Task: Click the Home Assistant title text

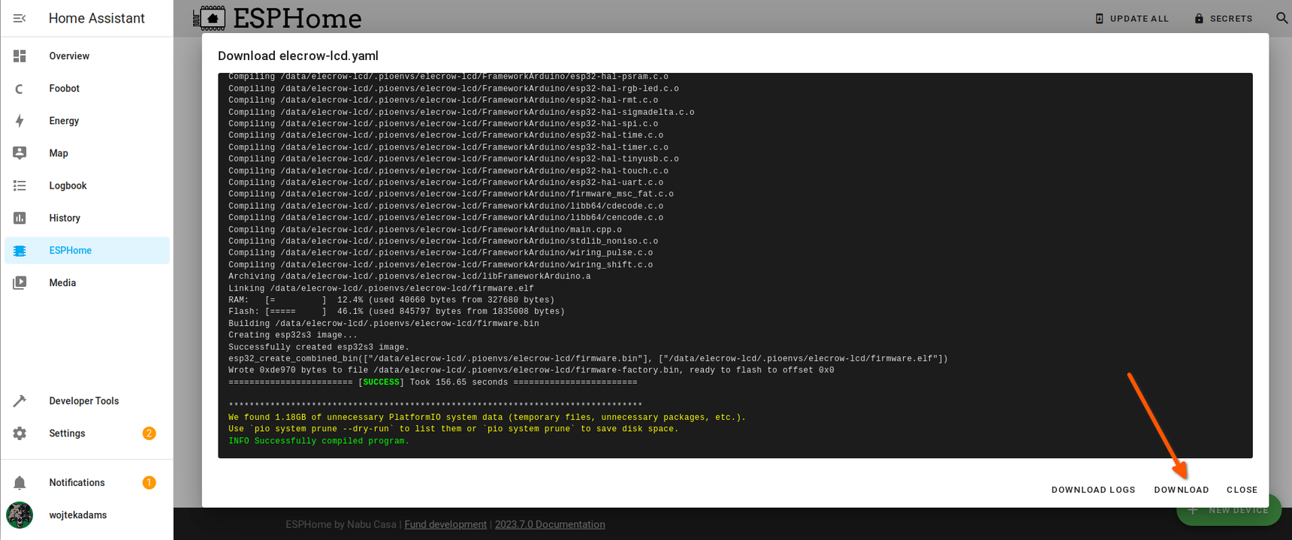Action: 97,18
